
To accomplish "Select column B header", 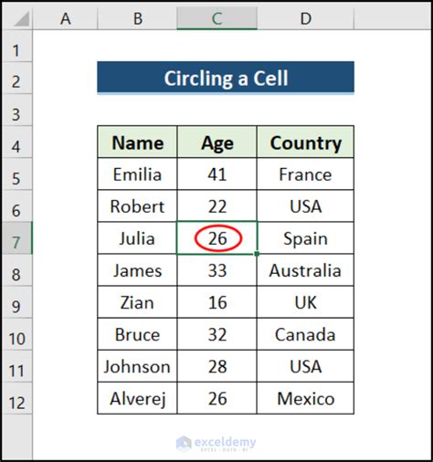I will (137, 19).
